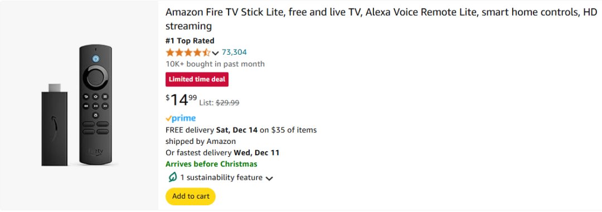Select the $14.99 price
The width and height of the screenshot is (602, 212).
click(181, 100)
